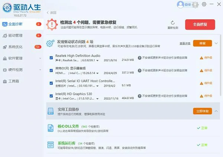Click the red 全面修复 button
This screenshot has width=223, height=157.
pyautogui.click(x=200, y=24)
